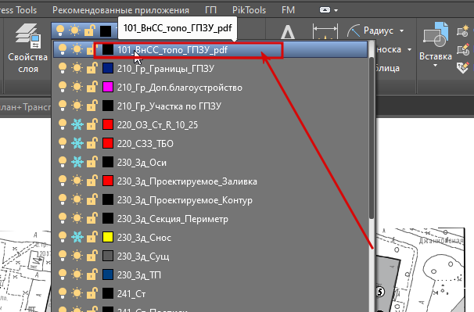This screenshot has height=312, width=474.
Task: Freeze the 230_Зд_ТП layer sun icon
Action: point(77,274)
